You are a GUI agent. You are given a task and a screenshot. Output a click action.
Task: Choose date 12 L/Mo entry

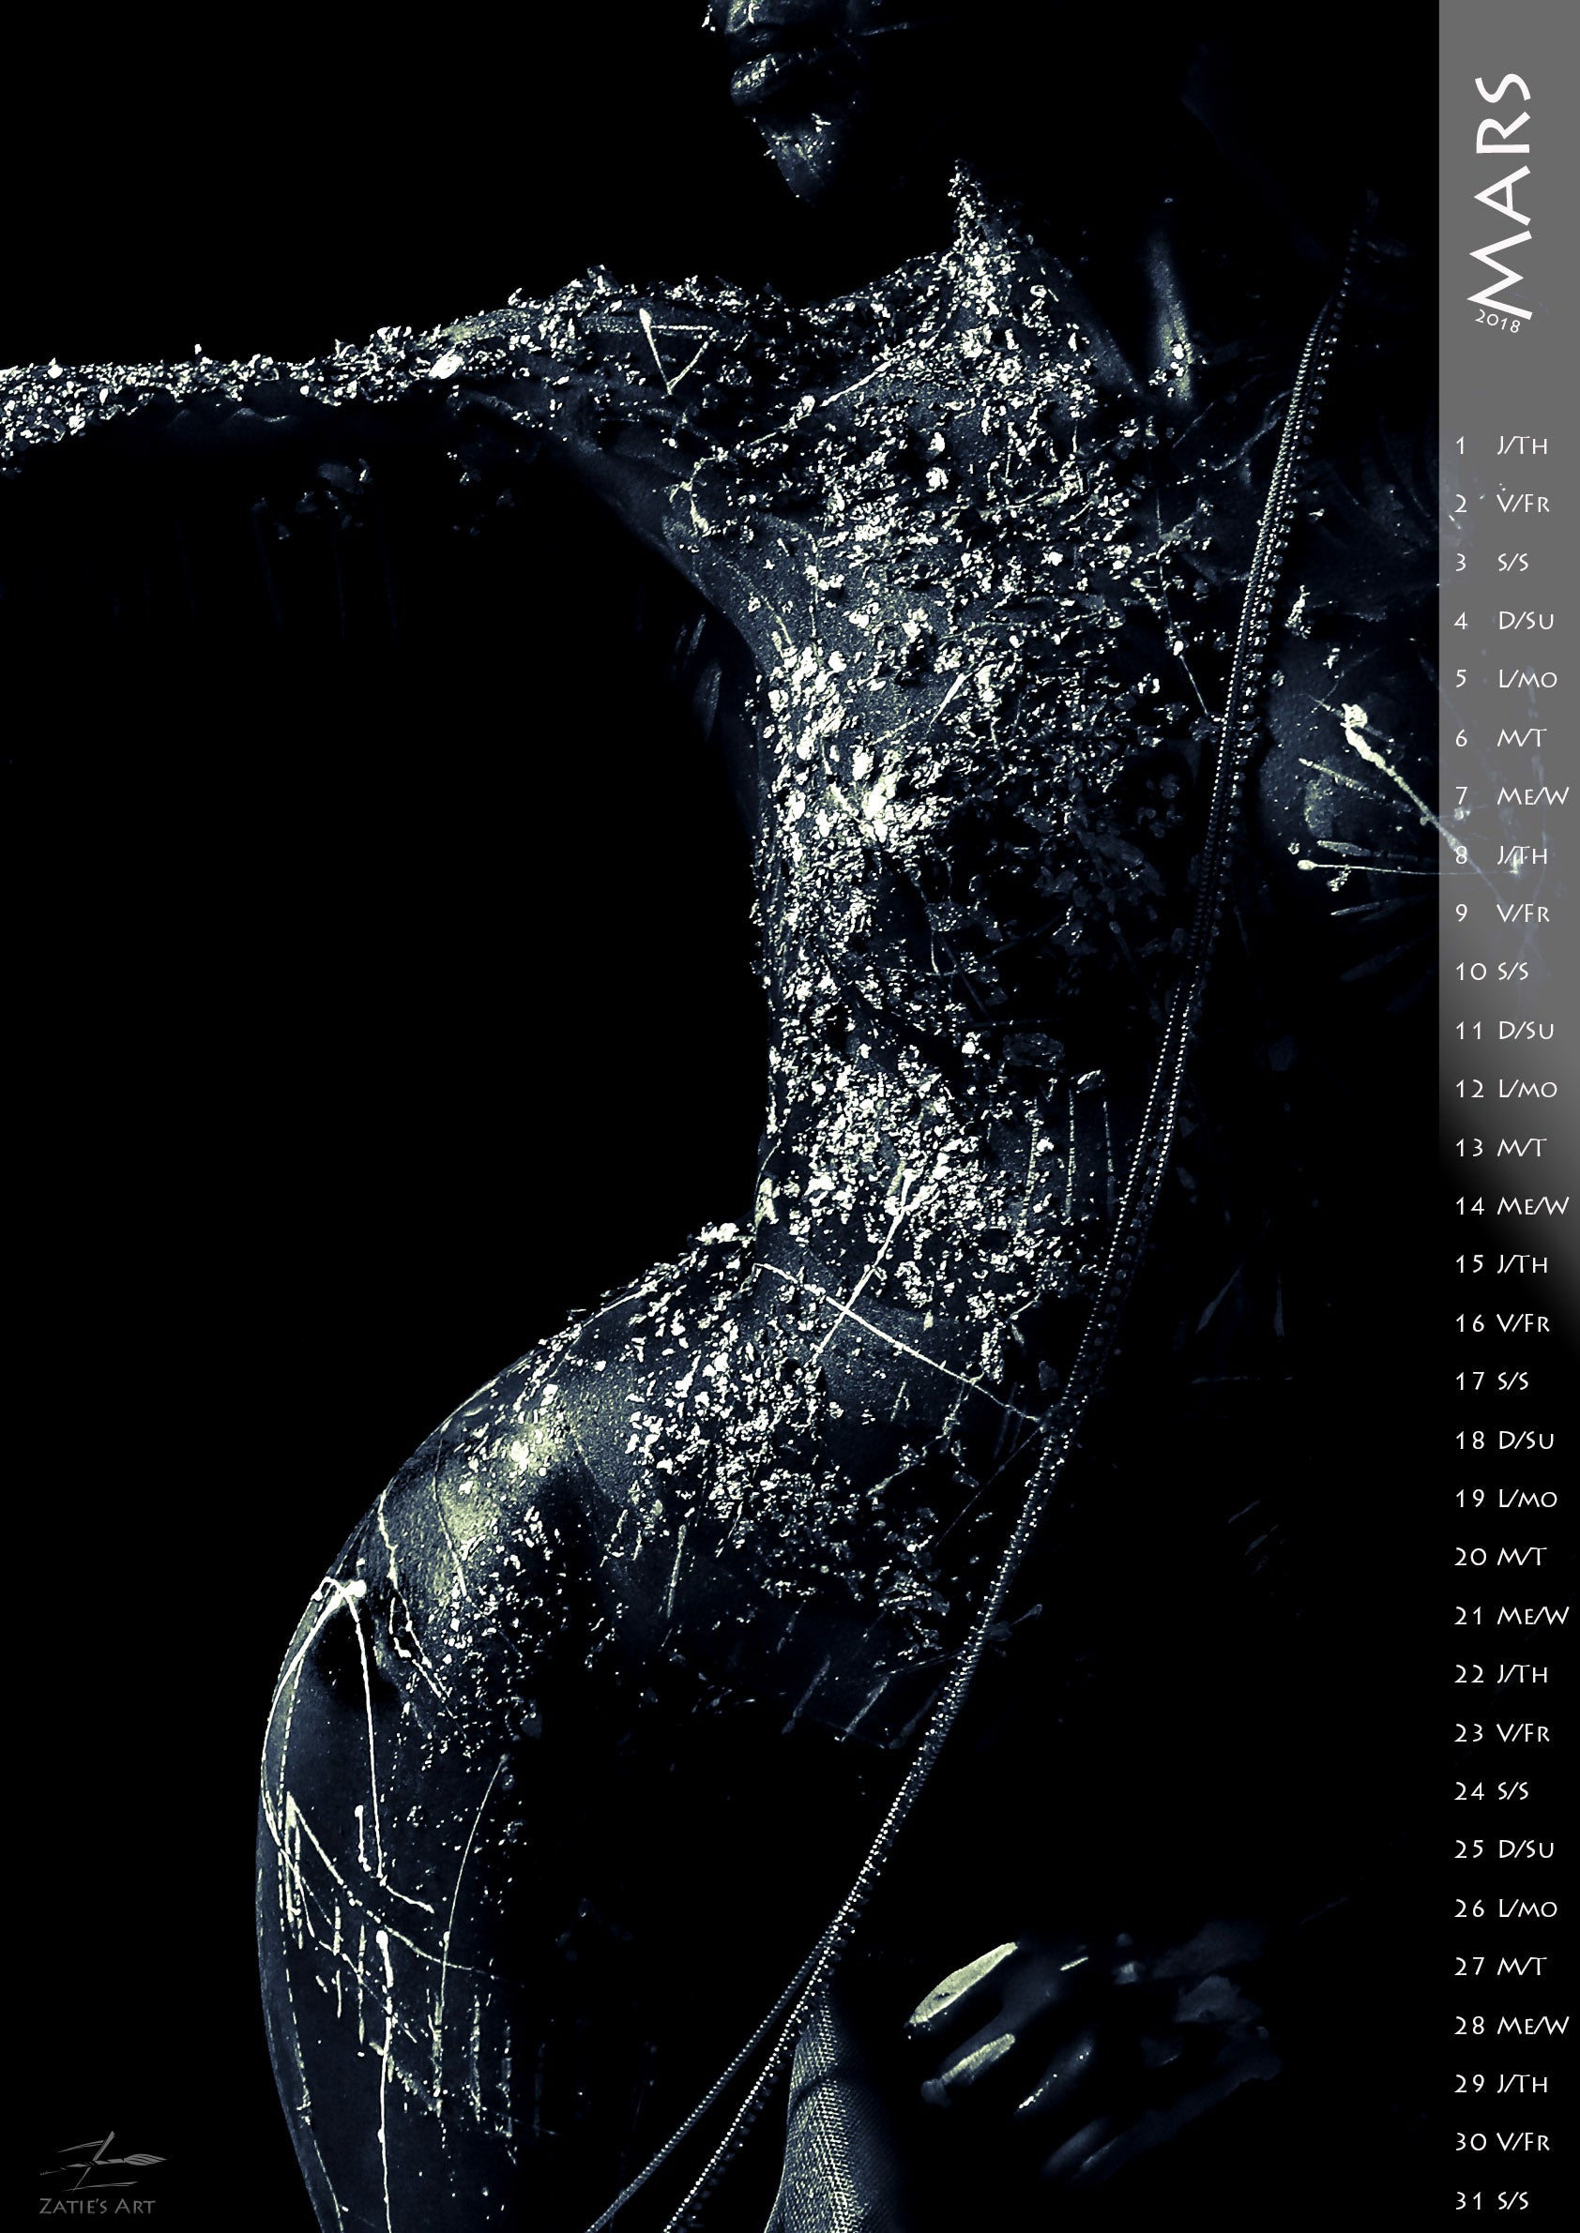tap(1506, 1088)
